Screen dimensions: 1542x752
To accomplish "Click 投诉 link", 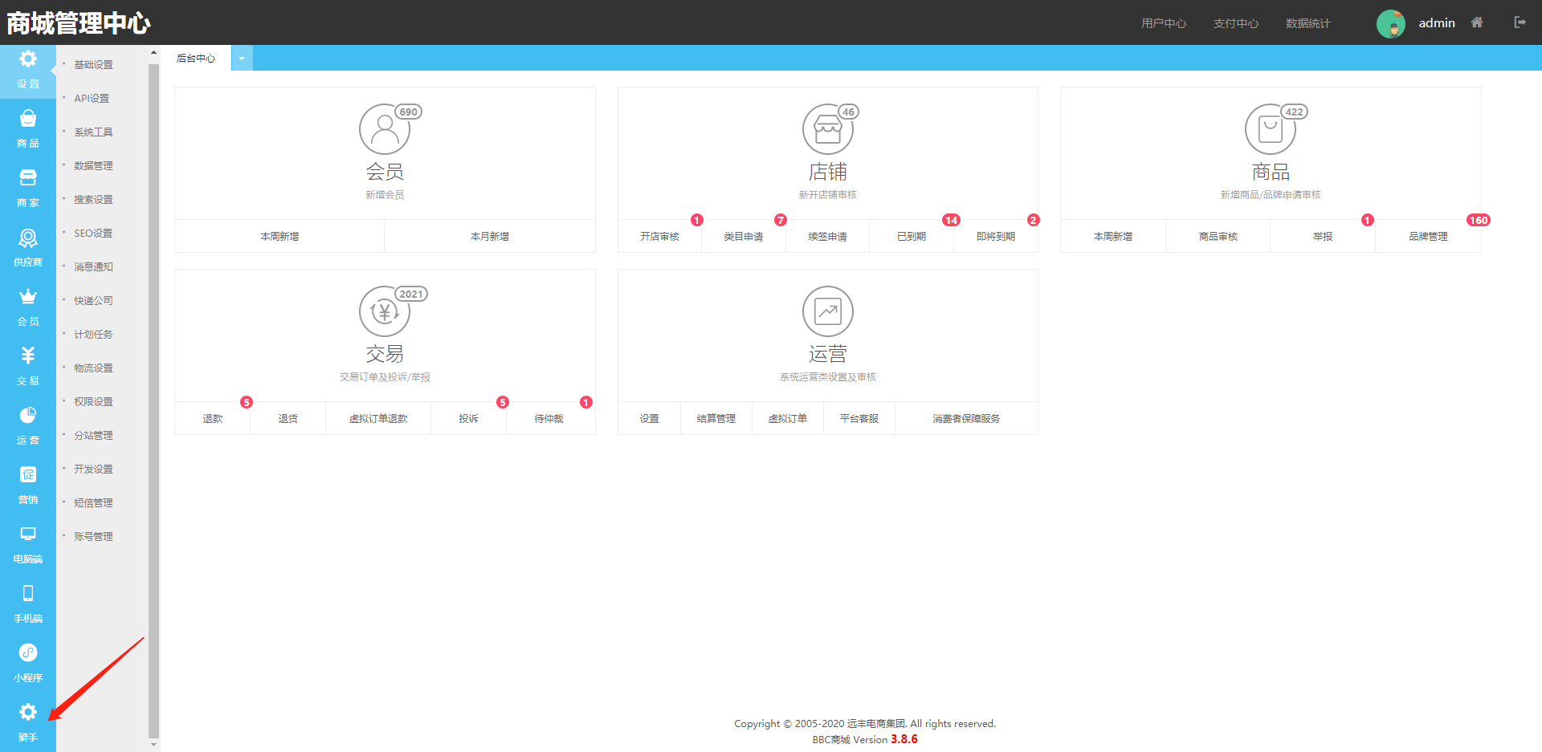I will coord(468,419).
